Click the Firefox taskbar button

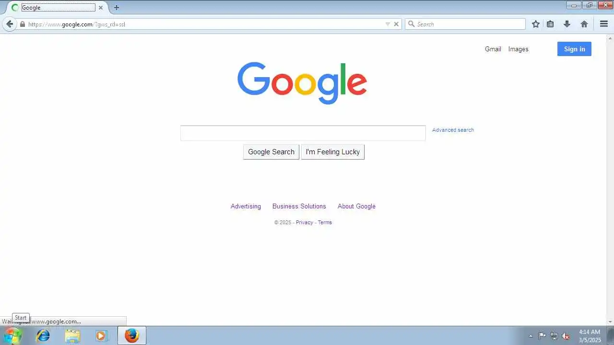tap(132, 335)
